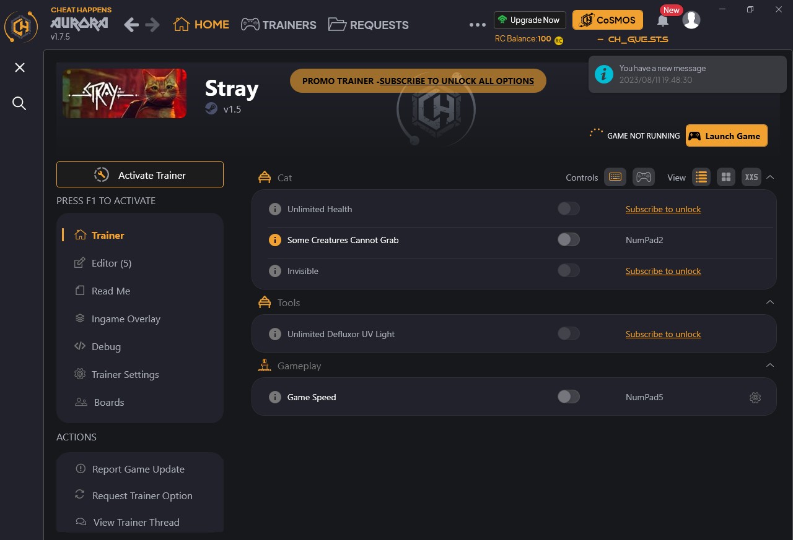Click the Steam platform icon

tap(211, 109)
